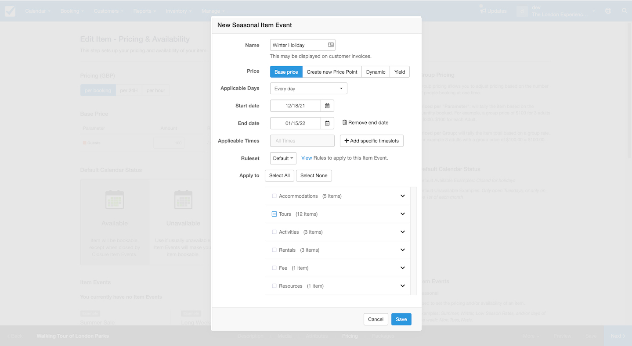Image resolution: width=632 pixels, height=346 pixels.
Task: Check the Resources checkbox
Action: (x=274, y=286)
